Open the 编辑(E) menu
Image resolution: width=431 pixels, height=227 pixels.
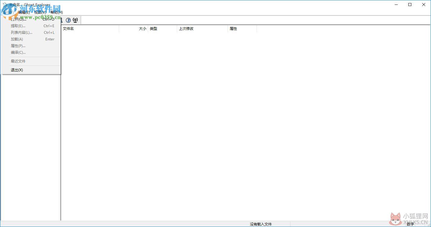coord(24,12)
